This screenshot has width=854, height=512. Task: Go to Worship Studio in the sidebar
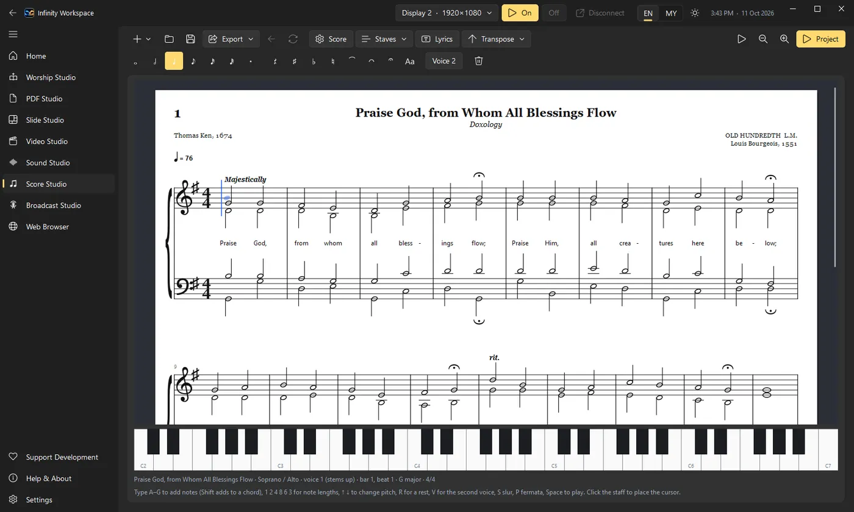(x=57, y=77)
